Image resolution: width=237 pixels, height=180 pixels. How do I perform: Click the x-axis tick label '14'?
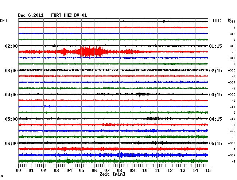point(195,171)
